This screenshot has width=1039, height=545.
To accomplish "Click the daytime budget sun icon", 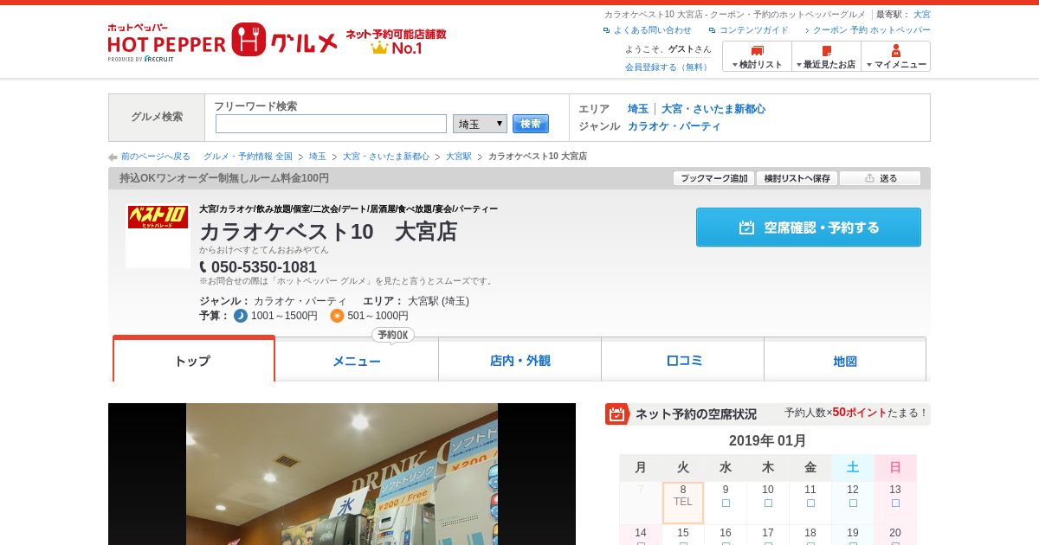I will [337, 316].
